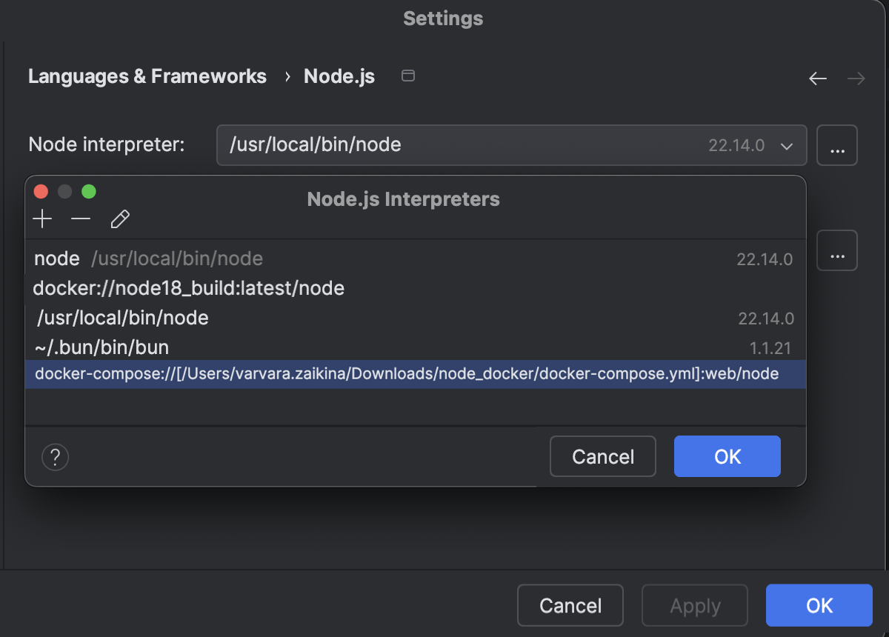The image size is (889, 637).
Task: Click the icon beside the Node.js breadcrumb
Action: click(x=407, y=76)
